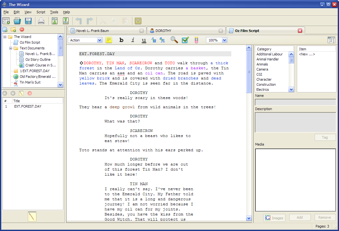Select the Character category
Viewport: 339px width, 231px height.
pos(264,79)
